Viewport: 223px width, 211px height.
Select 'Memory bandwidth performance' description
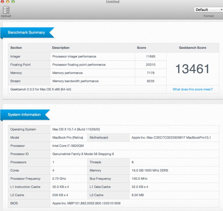pos(75,81)
